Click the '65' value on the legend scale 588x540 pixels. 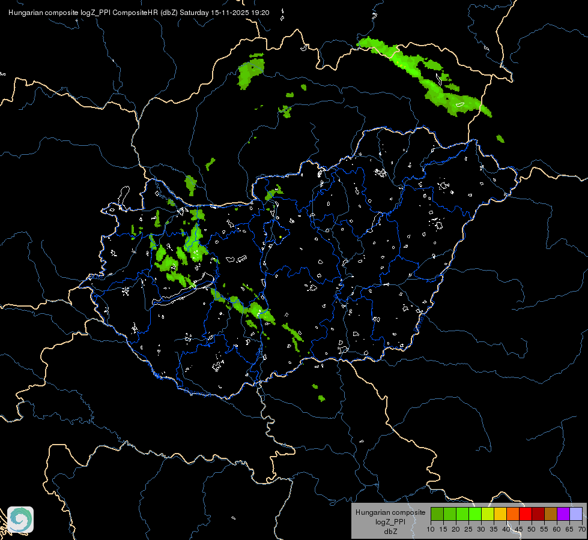pos(569,530)
